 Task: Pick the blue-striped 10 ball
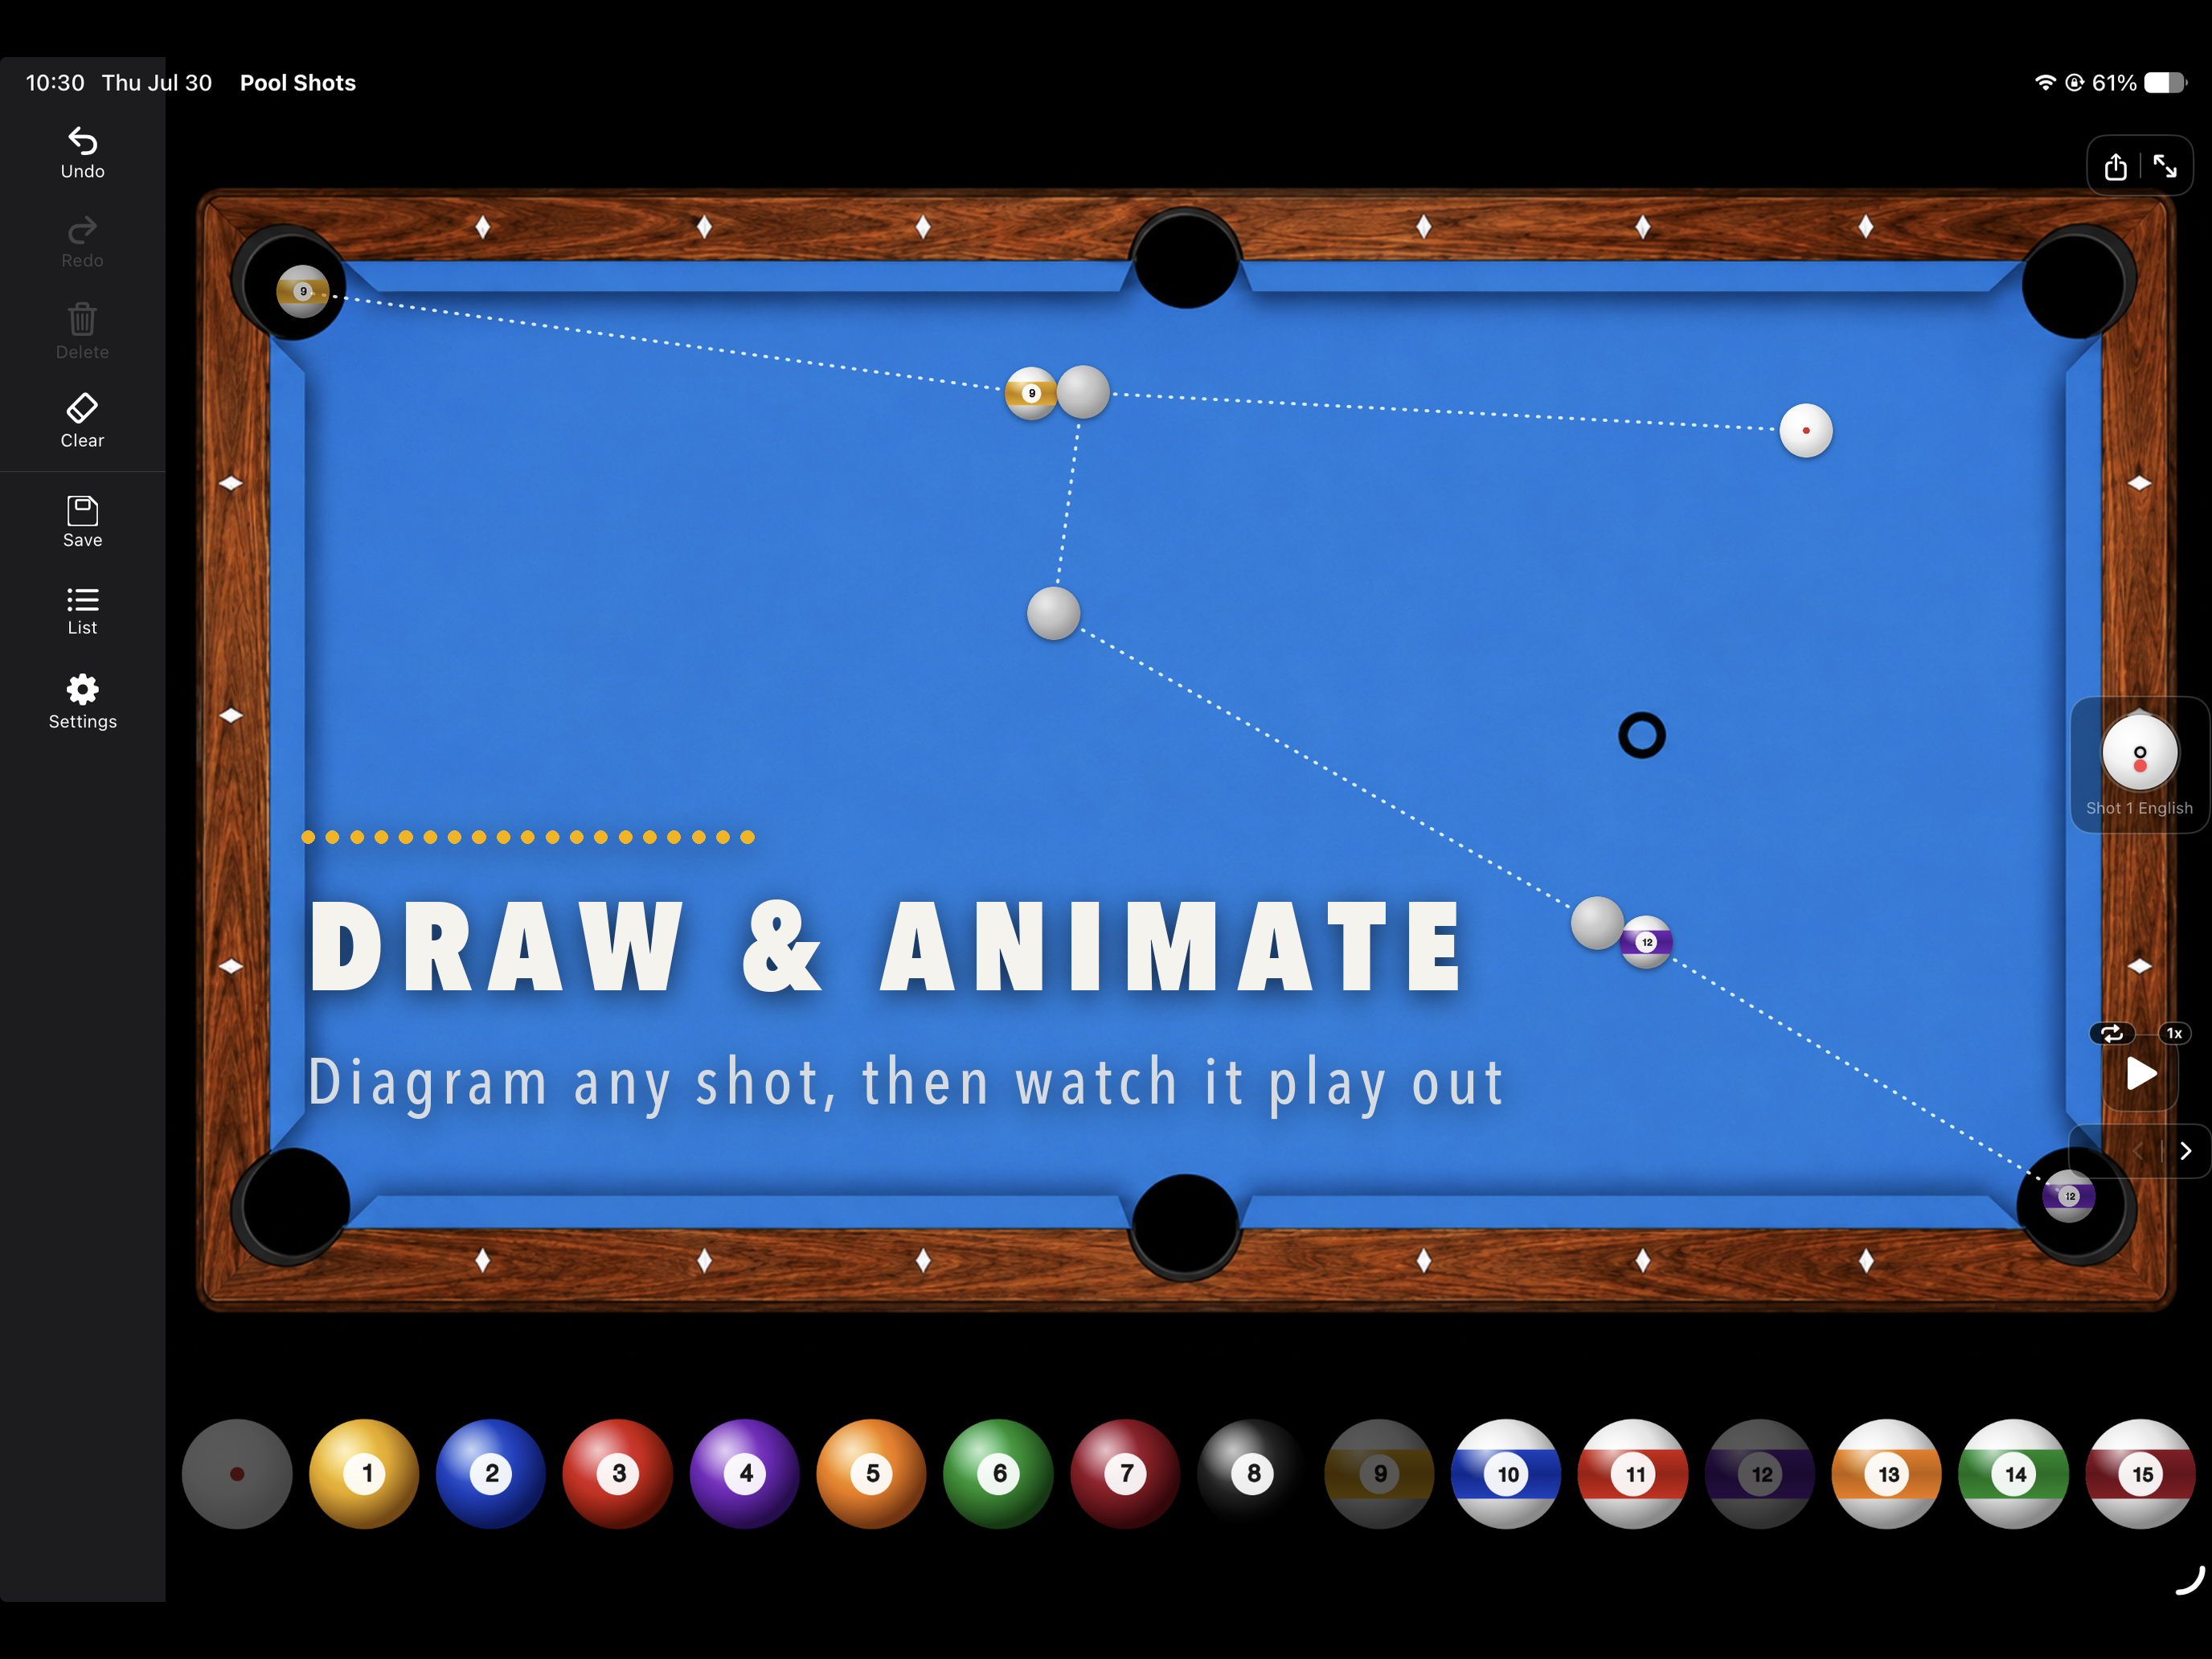tap(1507, 1473)
